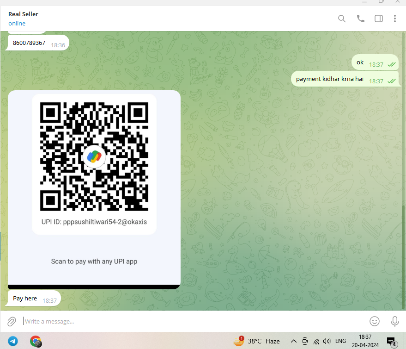Open the weather widget showing 38°C Haze

(x=257, y=341)
